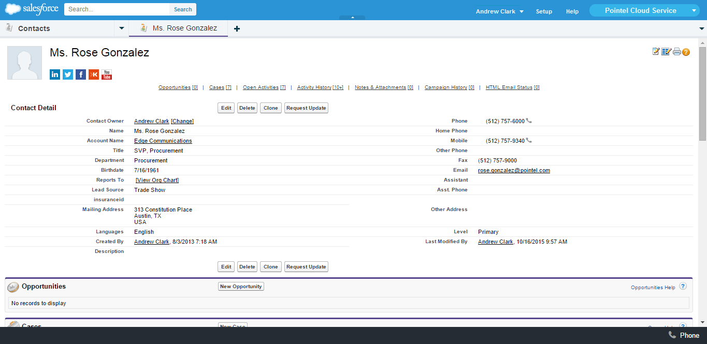Screen dimensions: 707x344
Task: Open the Facebook social profile icon
Action: 81,74
